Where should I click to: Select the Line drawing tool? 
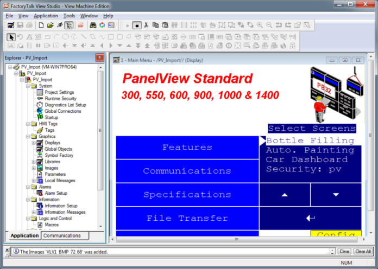coord(84,37)
